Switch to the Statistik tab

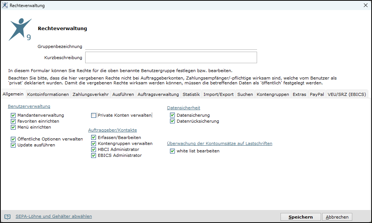[191, 94]
